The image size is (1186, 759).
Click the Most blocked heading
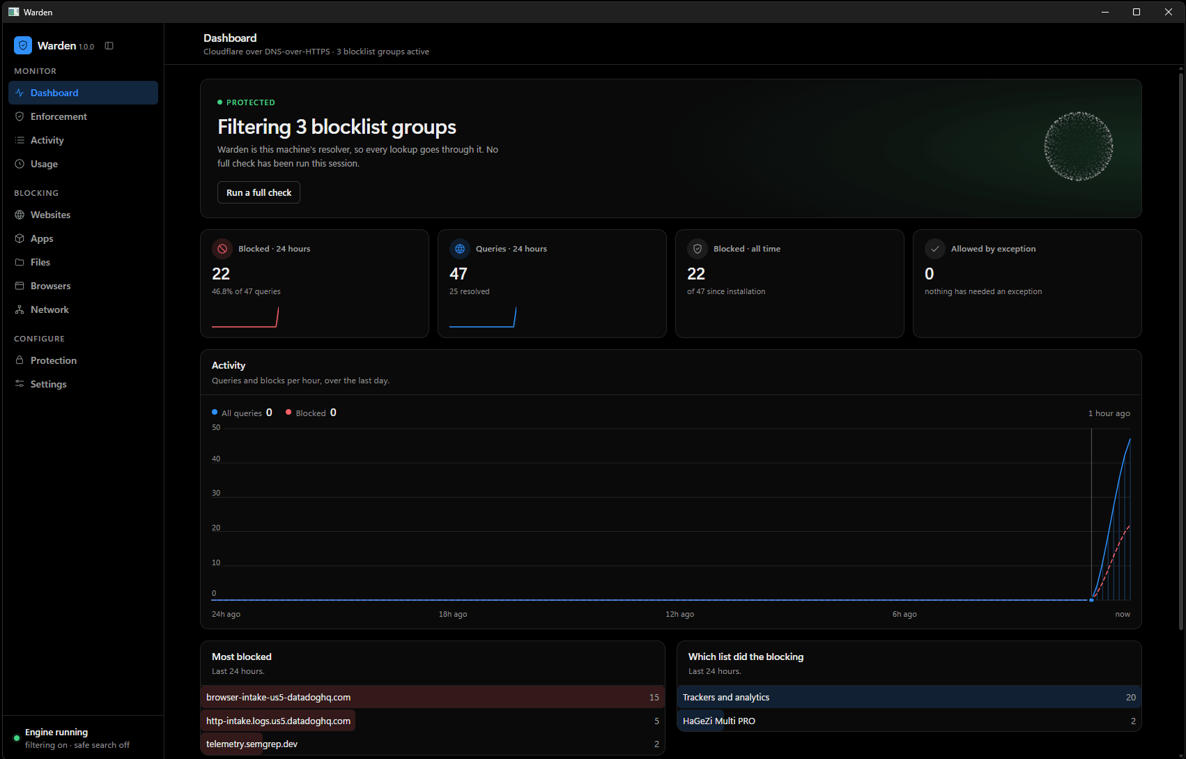pos(242,657)
